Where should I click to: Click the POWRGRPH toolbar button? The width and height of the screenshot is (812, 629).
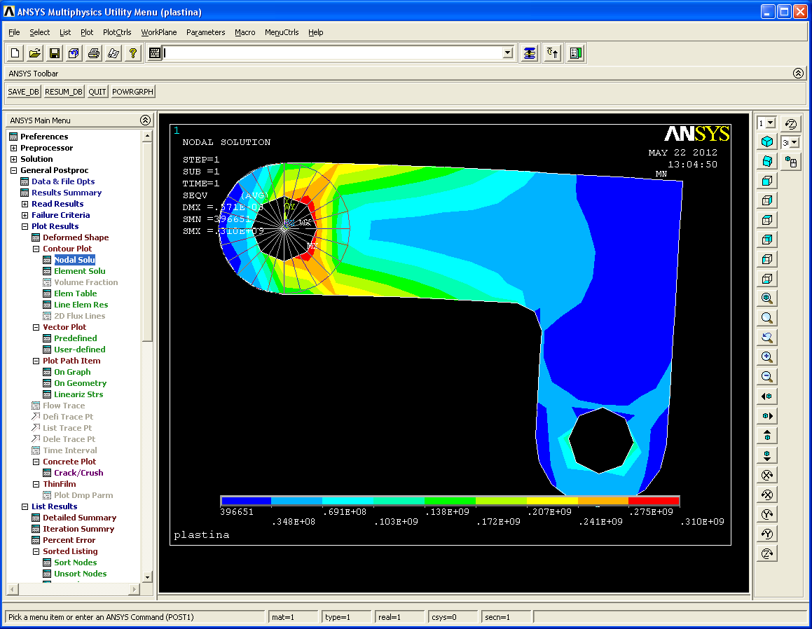coord(132,92)
